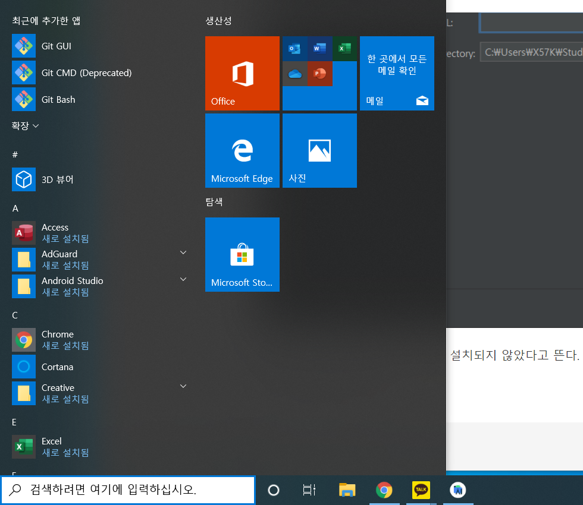Click the letter E section header

(14, 422)
